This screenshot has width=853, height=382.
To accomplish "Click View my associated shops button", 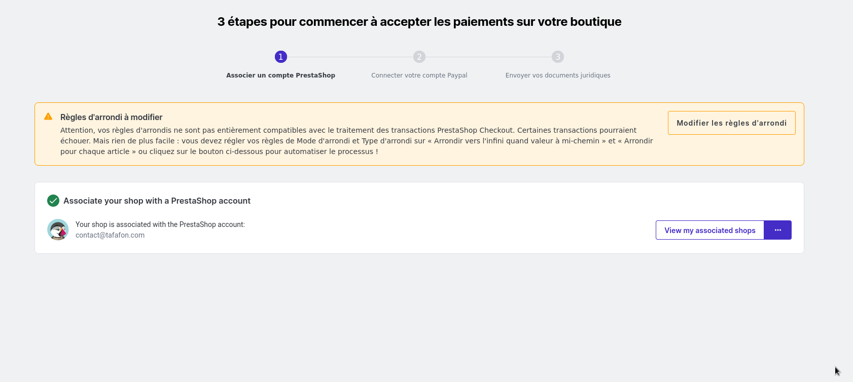I will click(x=710, y=230).
